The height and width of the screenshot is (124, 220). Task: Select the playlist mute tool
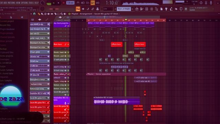[49, 14]
